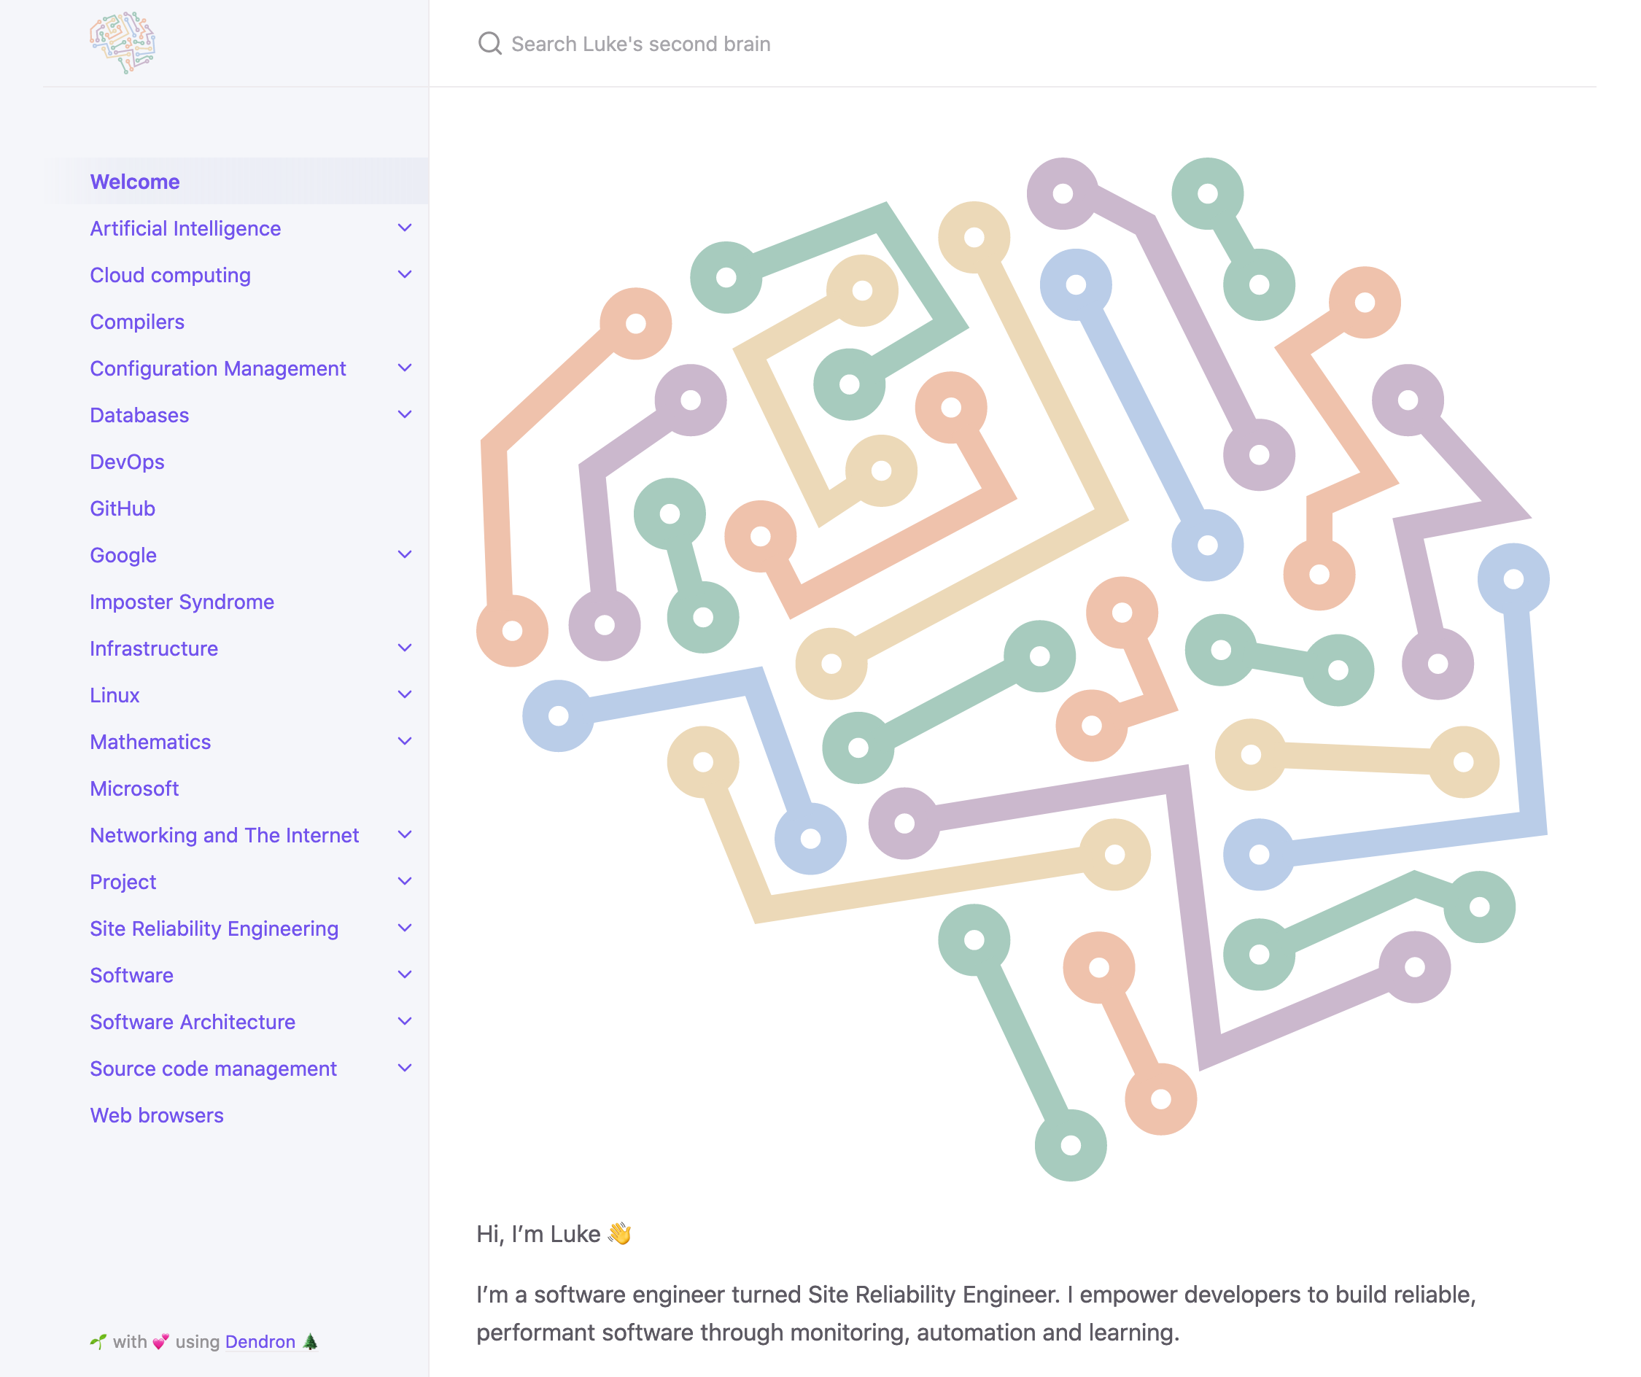This screenshot has height=1377, width=1641.
Task: Click the brain logo in header
Action: click(122, 42)
